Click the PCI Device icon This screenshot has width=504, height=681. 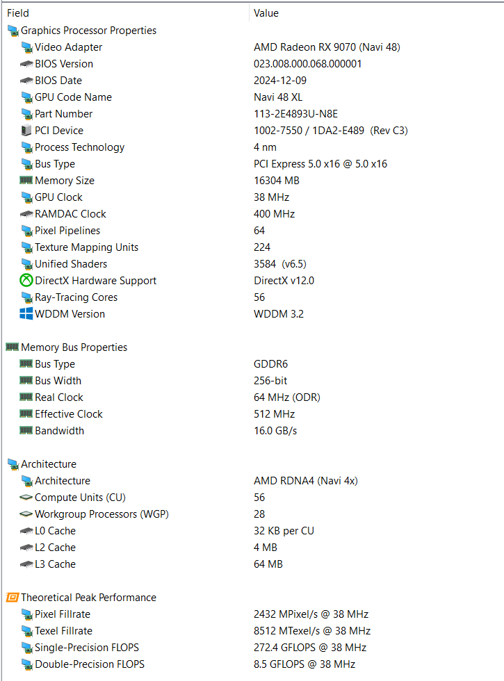26,131
